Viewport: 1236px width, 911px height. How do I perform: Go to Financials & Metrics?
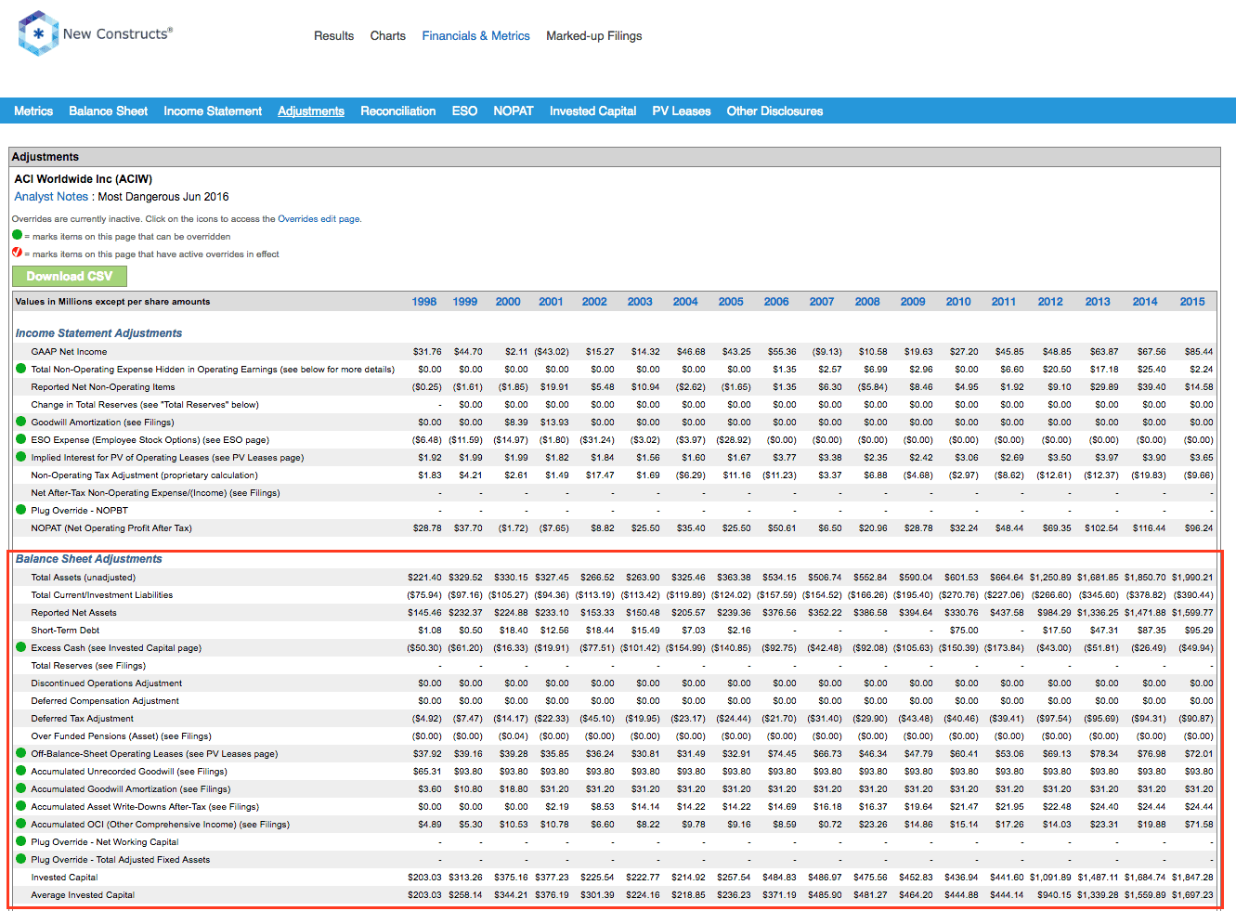(x=475, y=36)
